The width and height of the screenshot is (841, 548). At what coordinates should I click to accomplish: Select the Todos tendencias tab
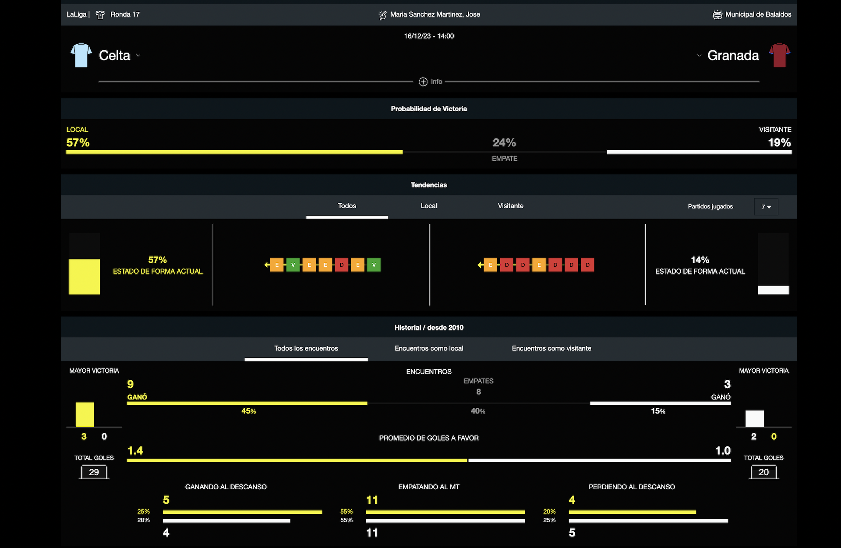346,206
